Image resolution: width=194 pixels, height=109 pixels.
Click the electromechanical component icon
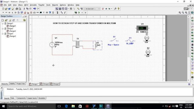coord(47,13)
